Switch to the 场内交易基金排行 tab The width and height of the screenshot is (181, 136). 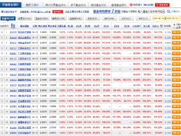[56, 5]
